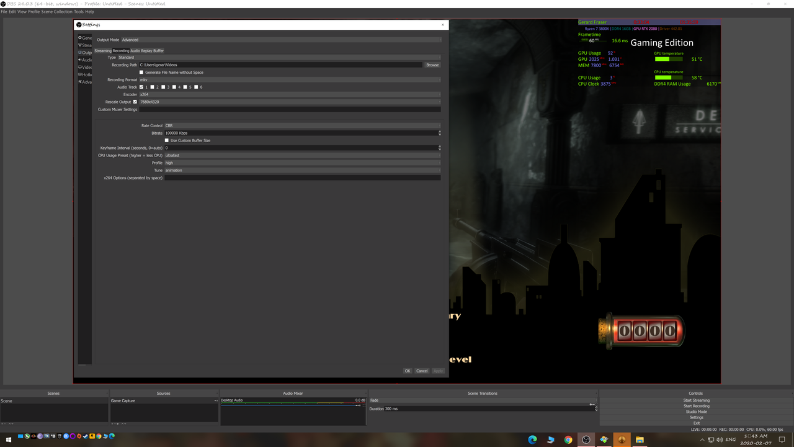Select Output section in Settings sidebar

pos(85,53)
